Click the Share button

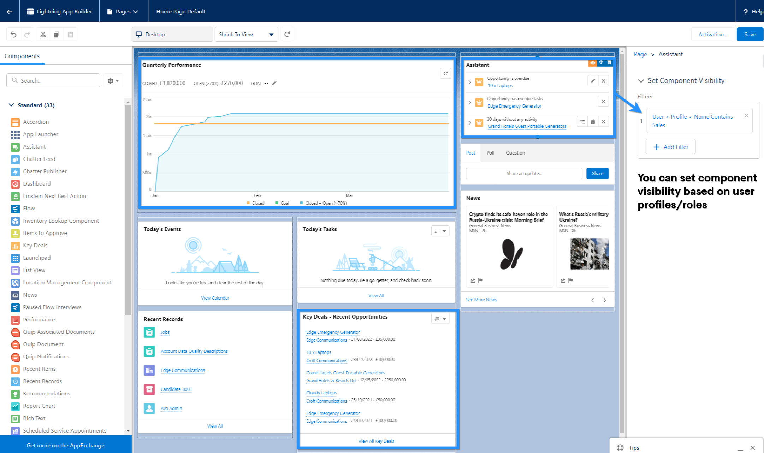click(597, 173)
